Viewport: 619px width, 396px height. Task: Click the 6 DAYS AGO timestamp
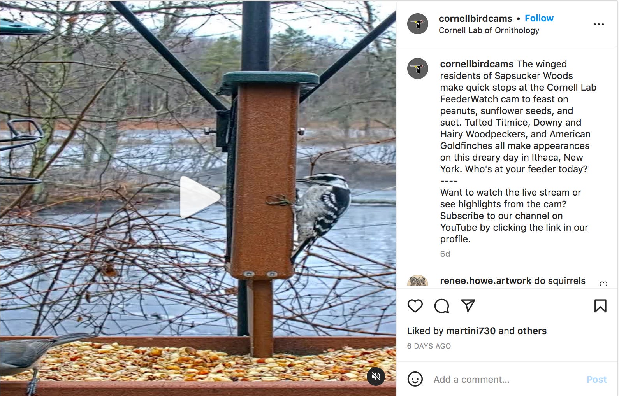(x=429, y=346)
